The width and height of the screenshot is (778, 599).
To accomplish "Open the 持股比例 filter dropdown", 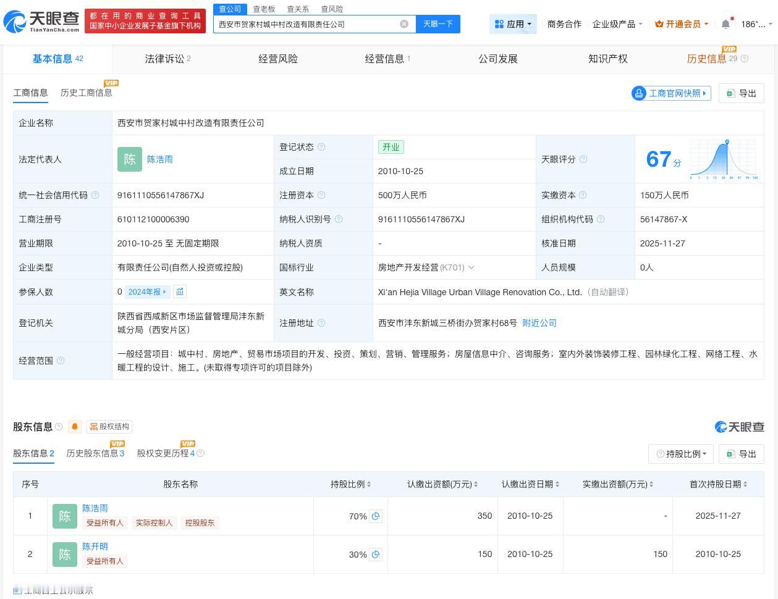I will click(x=681, y=454).
